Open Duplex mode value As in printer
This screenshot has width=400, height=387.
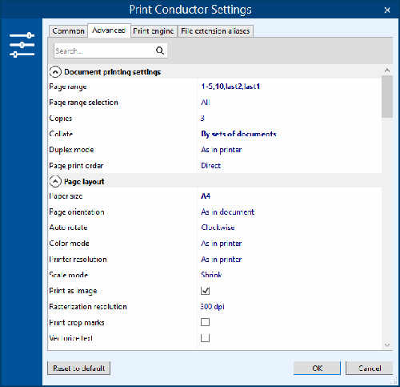(x=222, y=150)
